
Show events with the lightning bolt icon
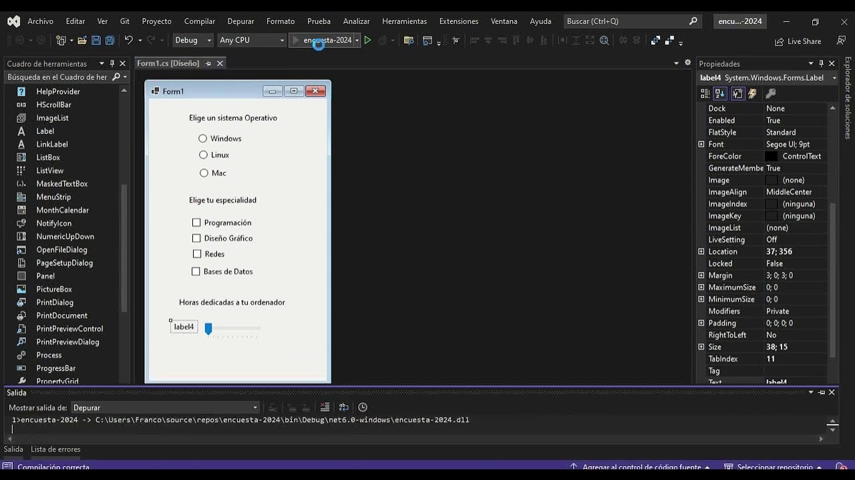752,94
